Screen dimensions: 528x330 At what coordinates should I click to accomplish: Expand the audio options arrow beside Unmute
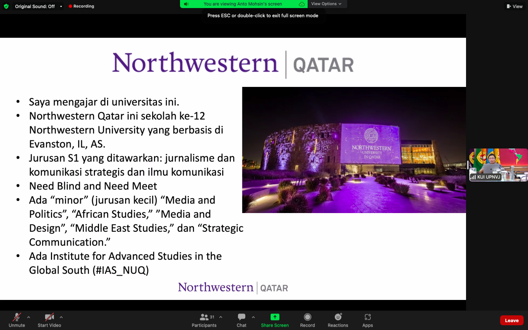pos(29,317)
